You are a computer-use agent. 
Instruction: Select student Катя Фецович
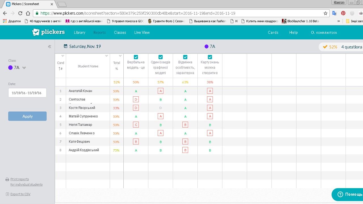pyautogui.click(x=79, y=142)
